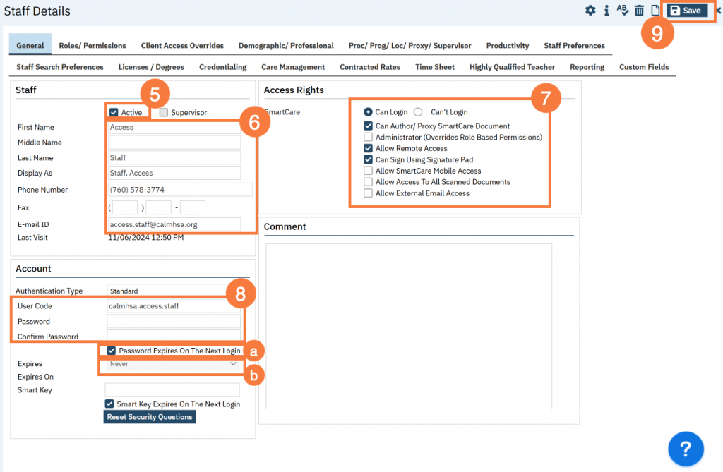
Task: Open the Expires dropdown showing Never
Action: click(173, 364)
